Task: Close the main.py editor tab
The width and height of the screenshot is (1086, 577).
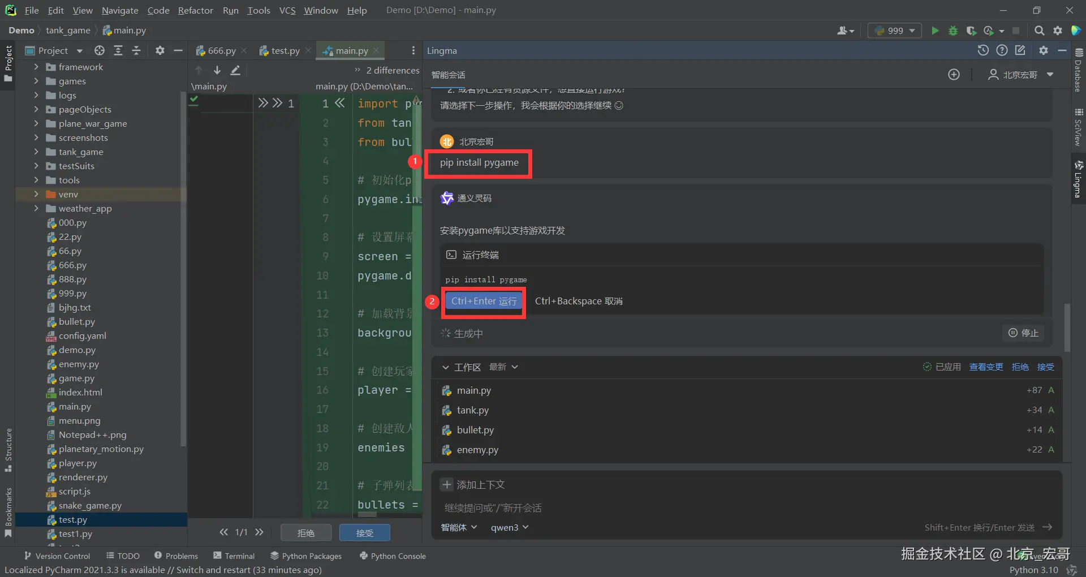Action: (376, 50)
